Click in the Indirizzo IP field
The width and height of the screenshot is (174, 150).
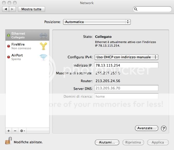126,65
